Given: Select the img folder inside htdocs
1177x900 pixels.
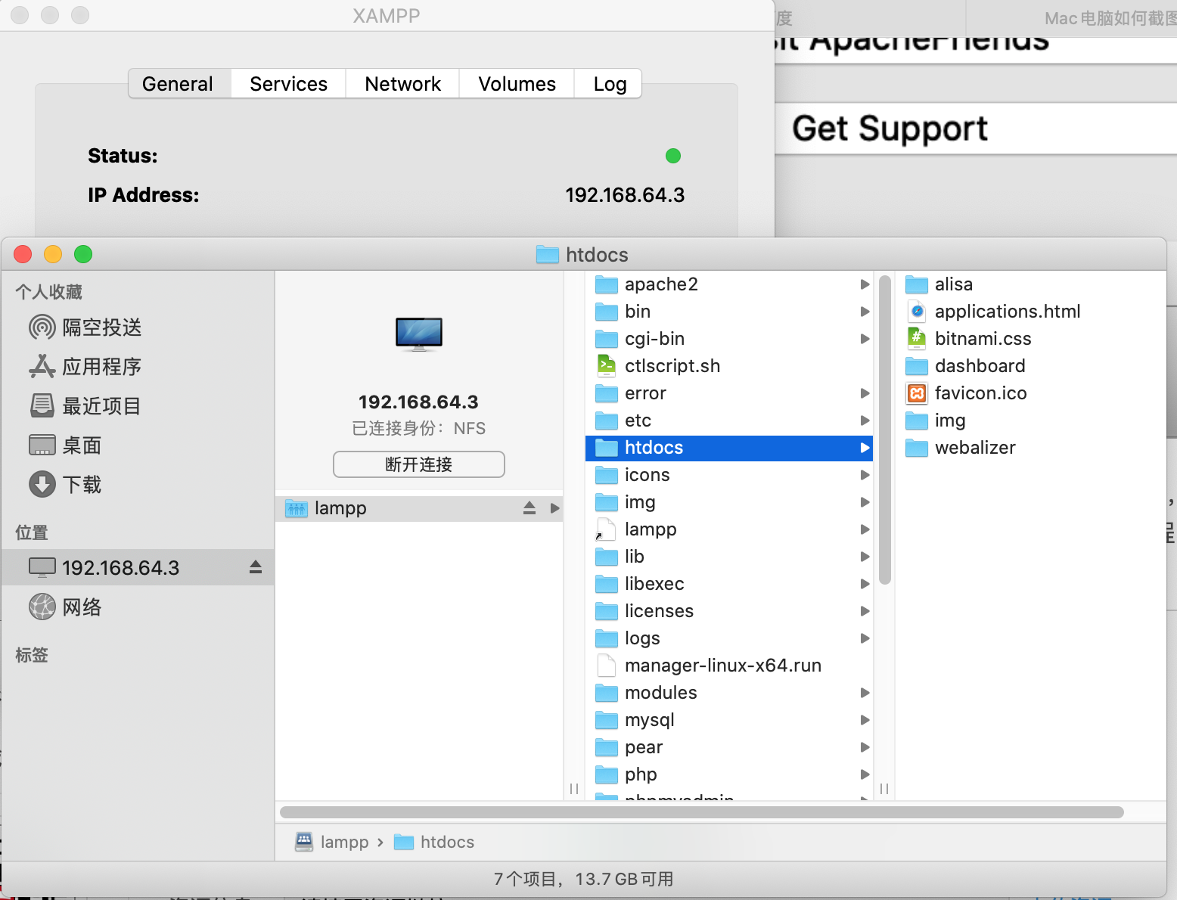Looking at the screenshot, I should [x=1030, y=421].
